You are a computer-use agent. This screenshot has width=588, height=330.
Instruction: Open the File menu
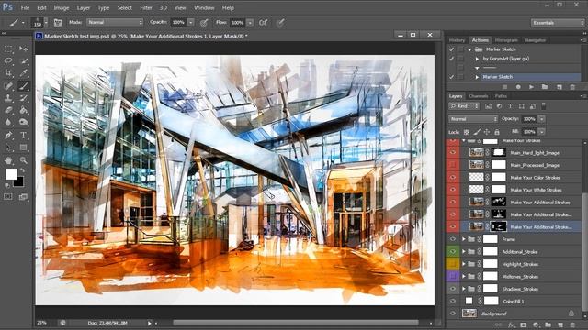25,7
